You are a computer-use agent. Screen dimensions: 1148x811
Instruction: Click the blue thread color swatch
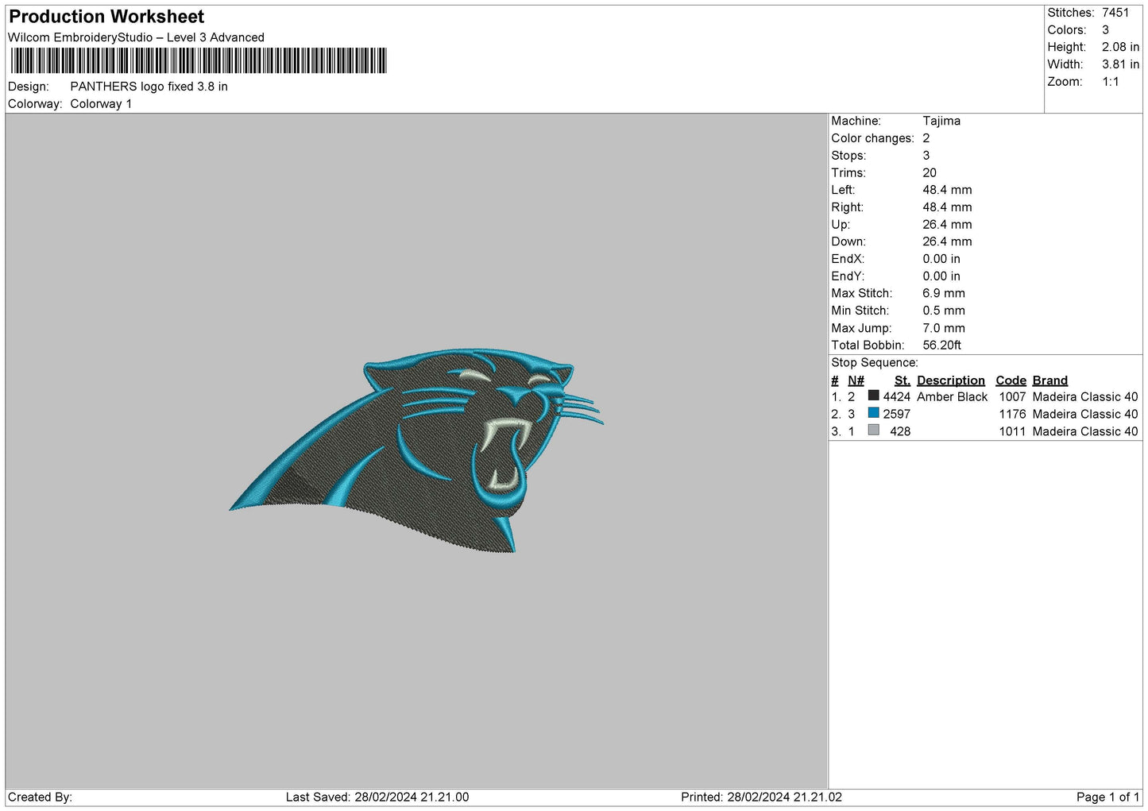[873, 413]
